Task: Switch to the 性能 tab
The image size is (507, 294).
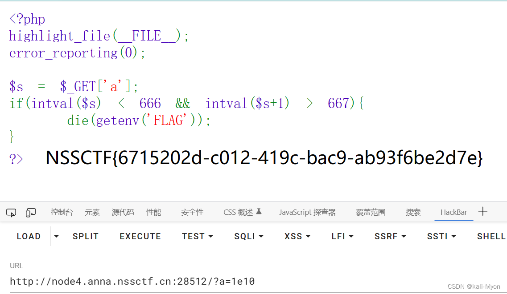Action: [x=153, y=213]
